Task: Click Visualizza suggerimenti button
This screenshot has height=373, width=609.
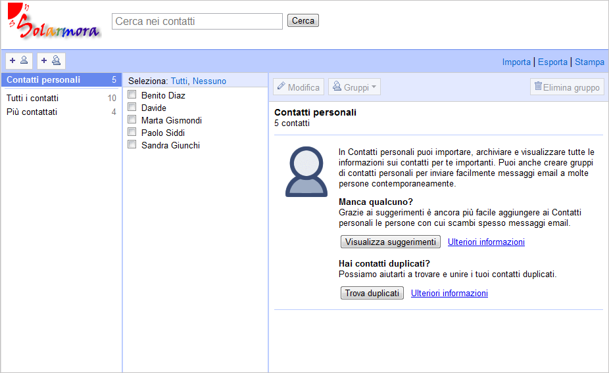Action: coord(391,242)
